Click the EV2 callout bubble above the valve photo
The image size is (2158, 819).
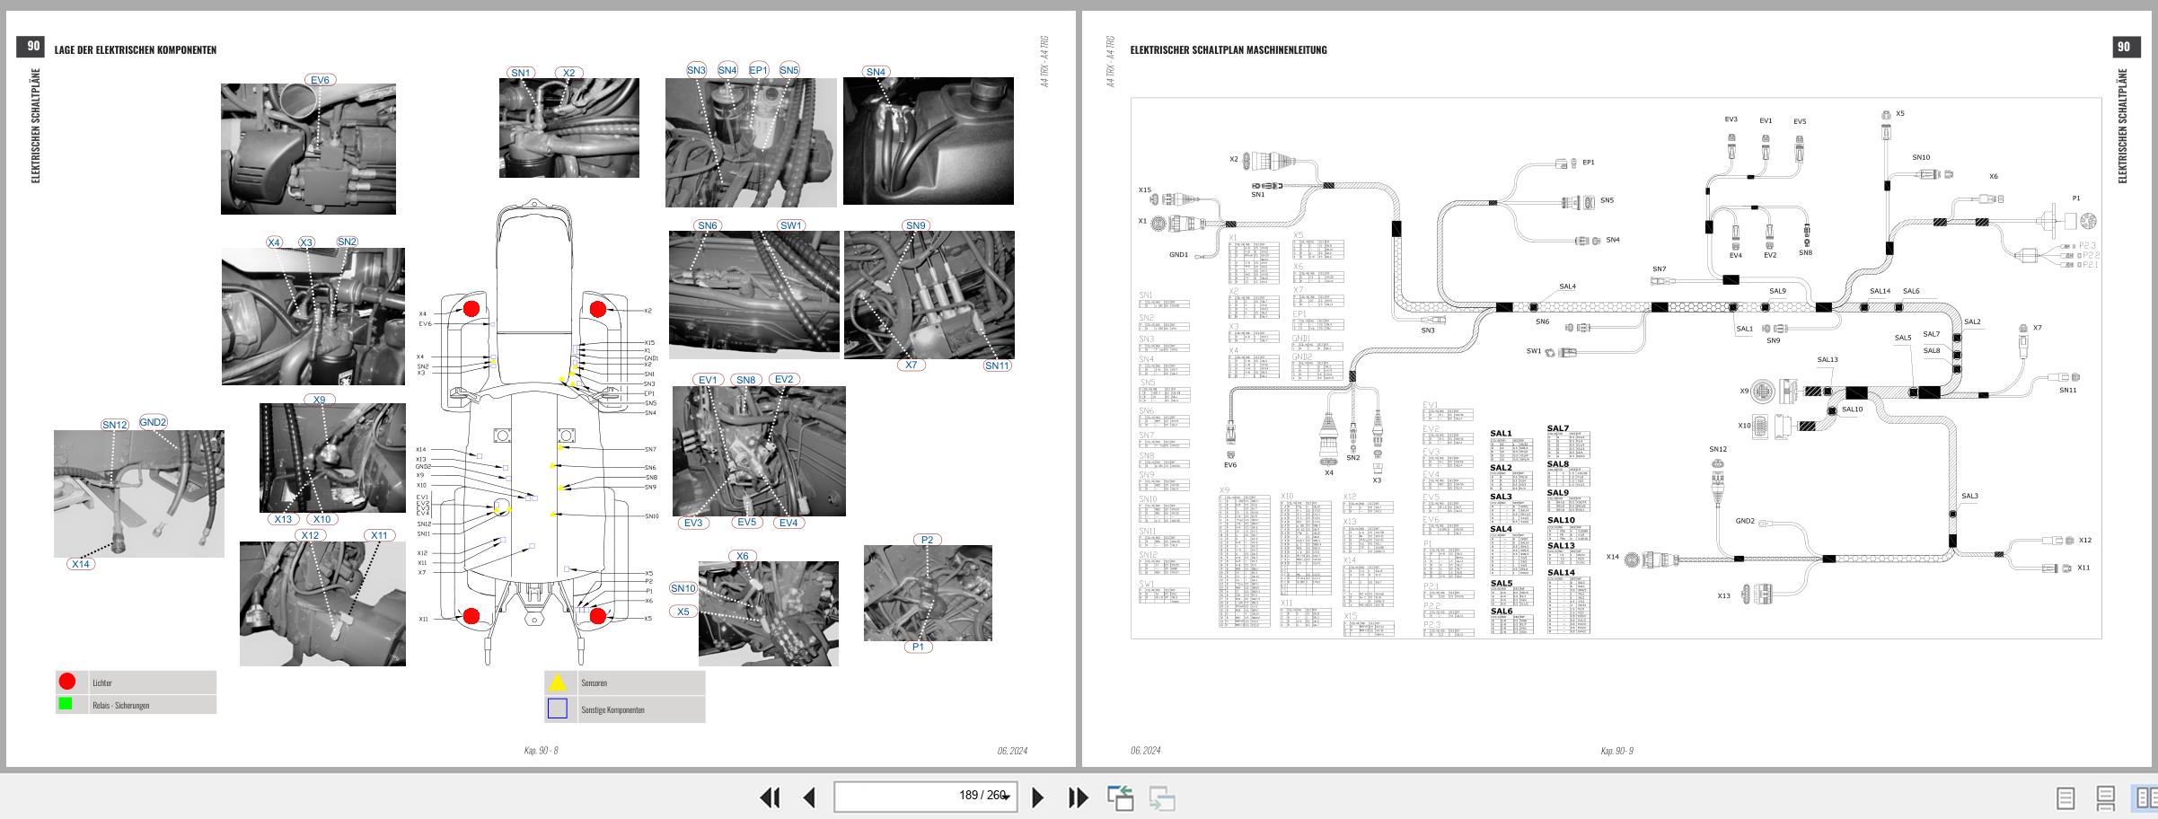(784, 379)
